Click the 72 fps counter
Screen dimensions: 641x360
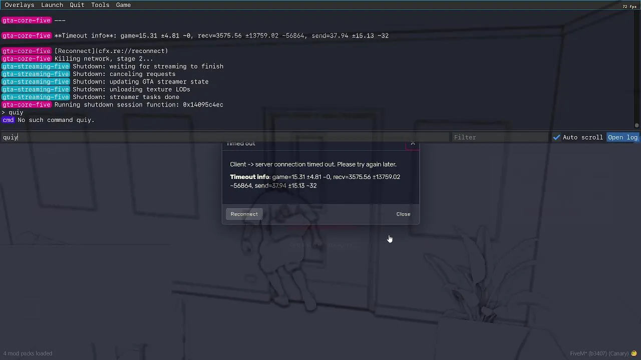click(x=629, y=6)
